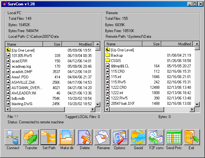Click the file icon beside 101305.RW5
This screenshot has height=158, width=205.
[8, 55]
